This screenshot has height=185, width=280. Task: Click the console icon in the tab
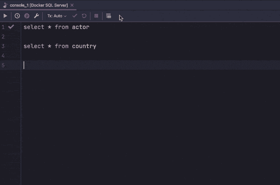(6, 5)
